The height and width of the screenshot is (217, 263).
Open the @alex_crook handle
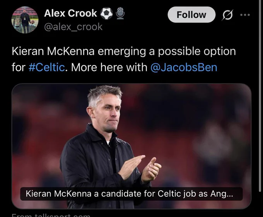73,27
